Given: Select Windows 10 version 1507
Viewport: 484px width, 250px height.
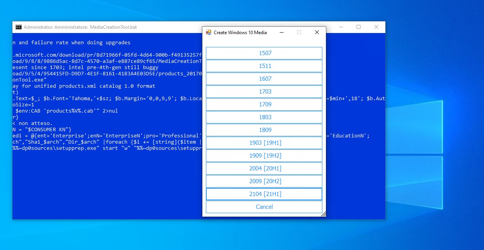Looking at the screenshot, I should pyautogui.click(x=264, y=53).
